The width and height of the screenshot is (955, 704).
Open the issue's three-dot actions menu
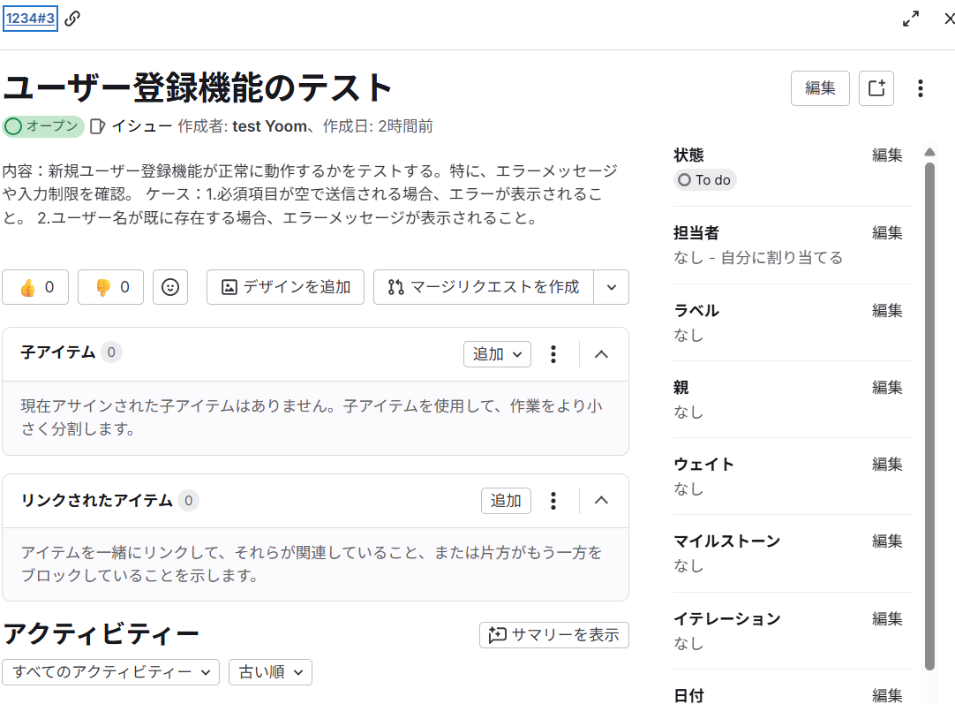tap(921, 88)
